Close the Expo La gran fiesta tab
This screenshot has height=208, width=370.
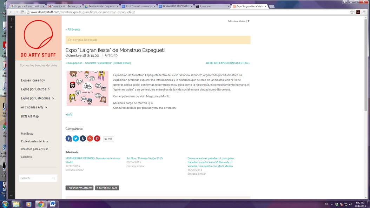point(265,6)
